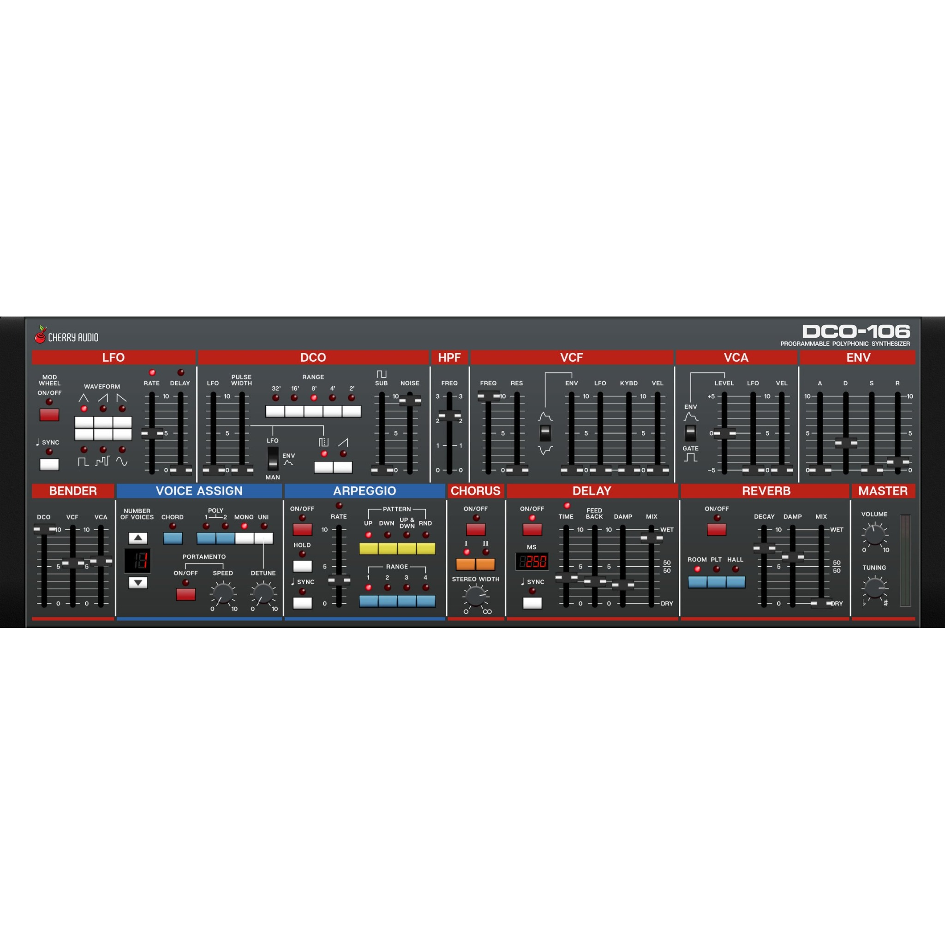Toggle the Chorus ON/OFF button
Screen dimensions: 945x945
476,529
